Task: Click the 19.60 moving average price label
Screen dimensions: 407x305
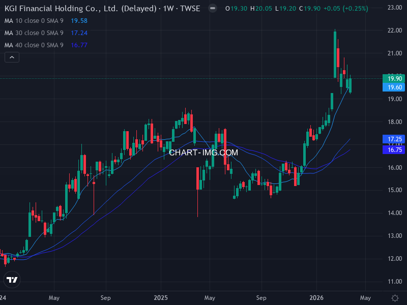Action: tap(394, 87)
